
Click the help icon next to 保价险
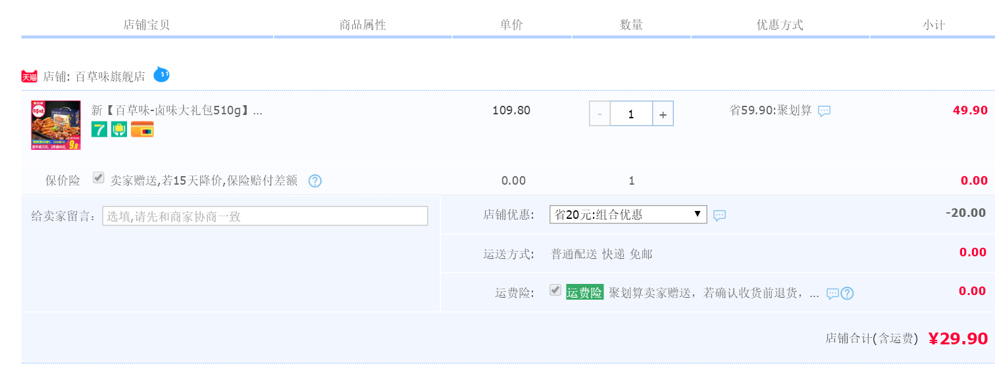[315, 181]
